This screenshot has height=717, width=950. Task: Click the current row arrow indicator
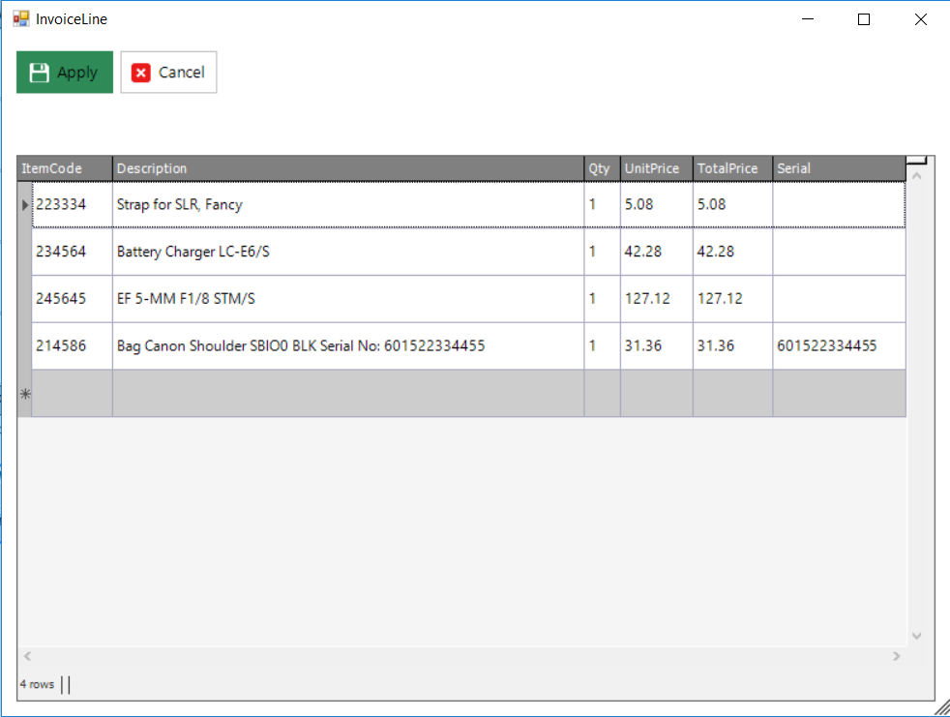pos(25,205)
